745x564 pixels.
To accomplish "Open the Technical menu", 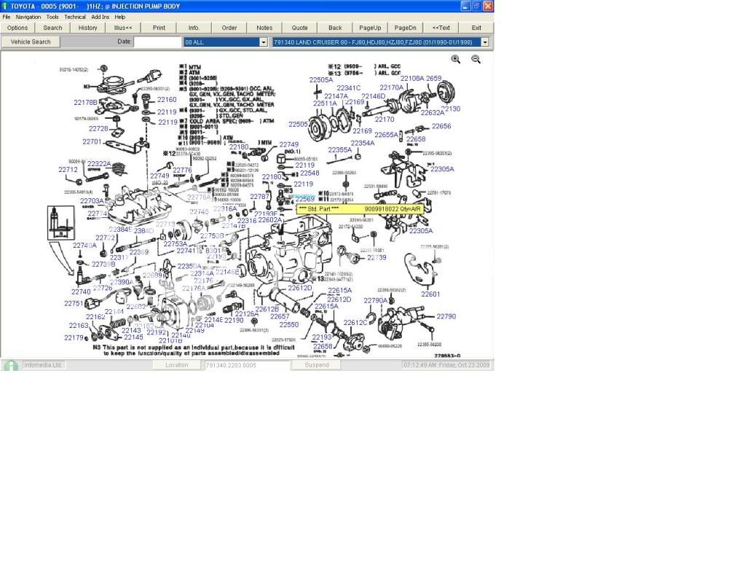I will coord(75,17).
